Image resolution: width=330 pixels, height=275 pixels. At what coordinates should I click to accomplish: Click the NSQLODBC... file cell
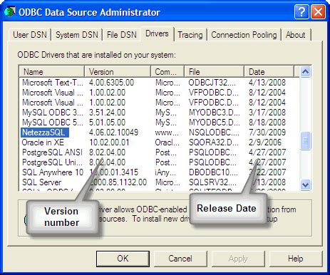tap(214, 133)
